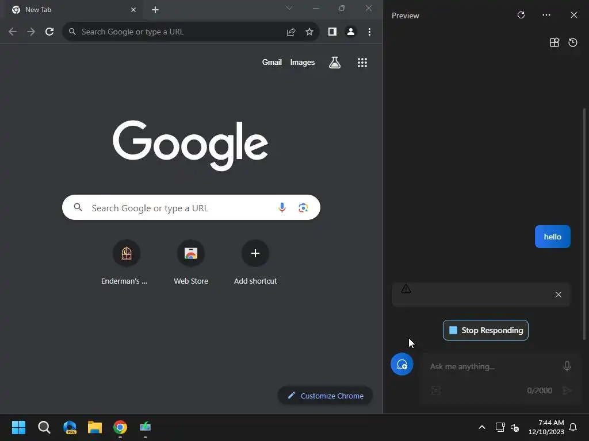Screen dimensions: 589x441
Task: Switch to Chrome on taskbar
Action: (120, 427)
